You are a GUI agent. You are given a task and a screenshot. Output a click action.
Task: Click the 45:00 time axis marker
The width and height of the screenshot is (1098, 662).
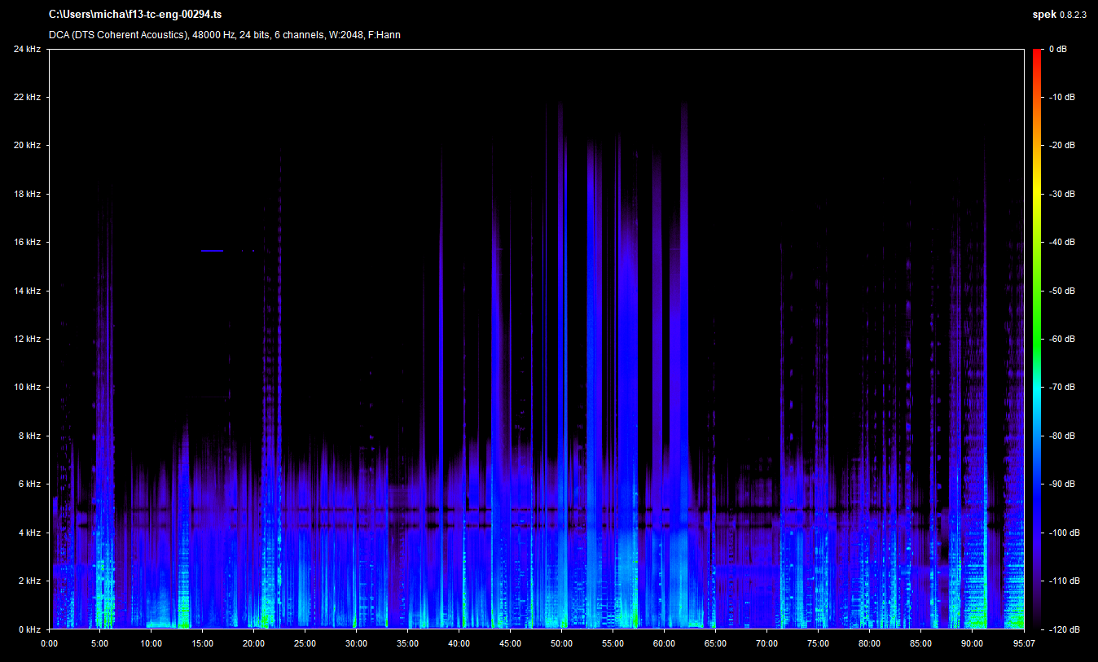coord(510,642)
